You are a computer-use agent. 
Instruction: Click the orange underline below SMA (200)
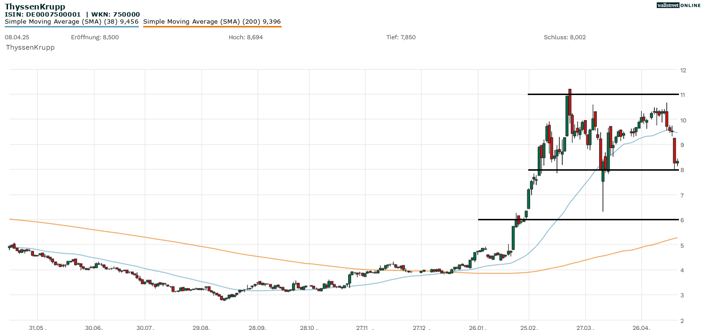point(212,26)
